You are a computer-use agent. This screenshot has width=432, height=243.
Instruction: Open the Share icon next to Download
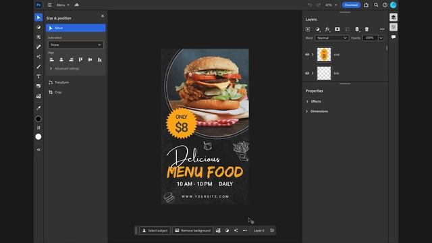click(x=366, y=5)
